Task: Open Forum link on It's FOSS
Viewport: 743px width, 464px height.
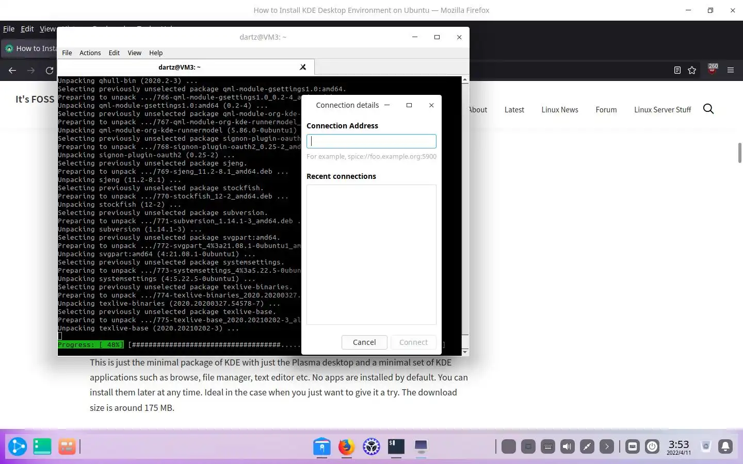Action: coord(606,110)
